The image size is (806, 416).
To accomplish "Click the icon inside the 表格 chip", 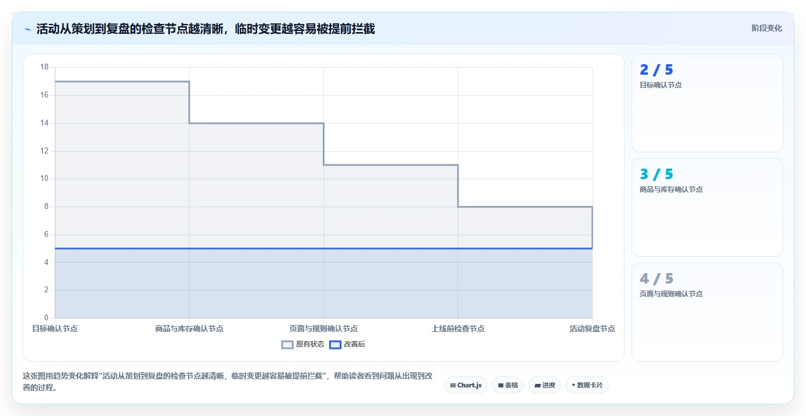I will click(x=501, y=385).
